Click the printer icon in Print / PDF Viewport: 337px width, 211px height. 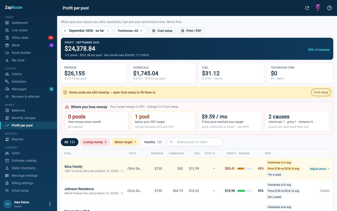(x=182, y=31)
